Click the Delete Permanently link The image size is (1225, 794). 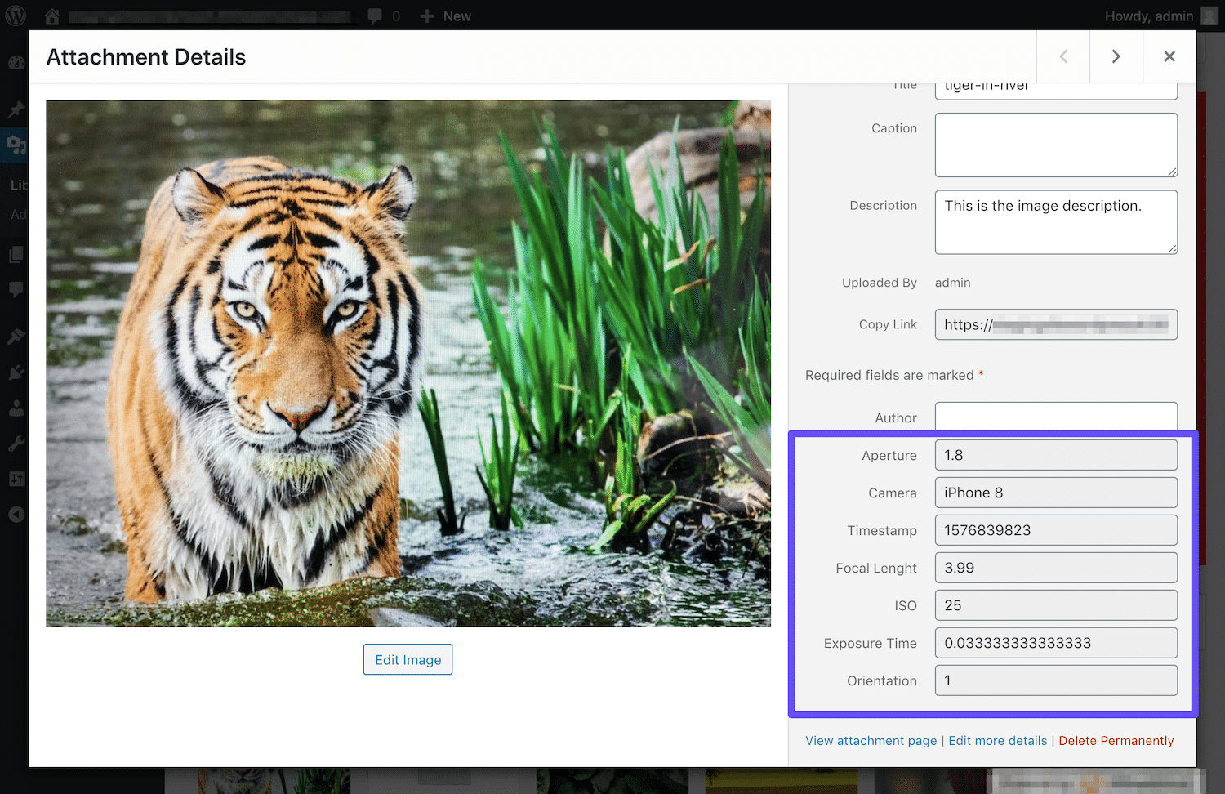tap(1116, 740)
